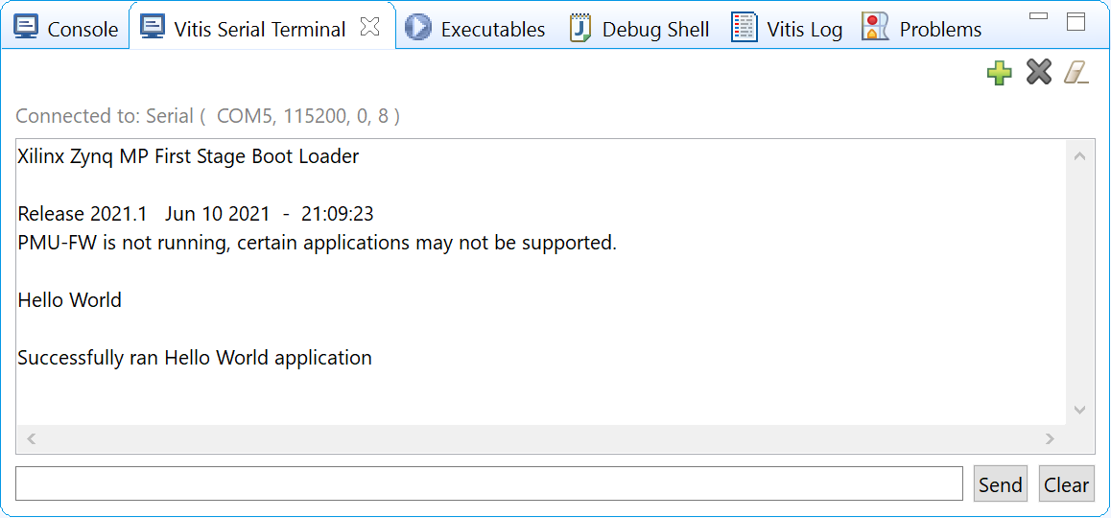Viewport: 1111px width, 518px height.
Task: Click the Vitis Log tab document icon
Action: coord(744,28)
